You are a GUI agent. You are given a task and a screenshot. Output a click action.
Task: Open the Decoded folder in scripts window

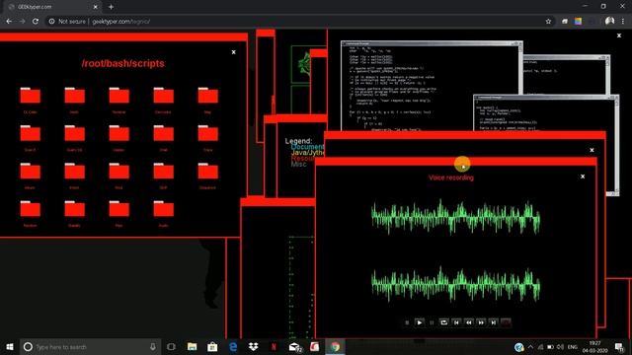(163, 96)
